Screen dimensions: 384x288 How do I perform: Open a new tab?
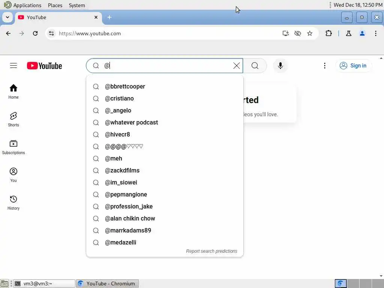pos(109,17)
